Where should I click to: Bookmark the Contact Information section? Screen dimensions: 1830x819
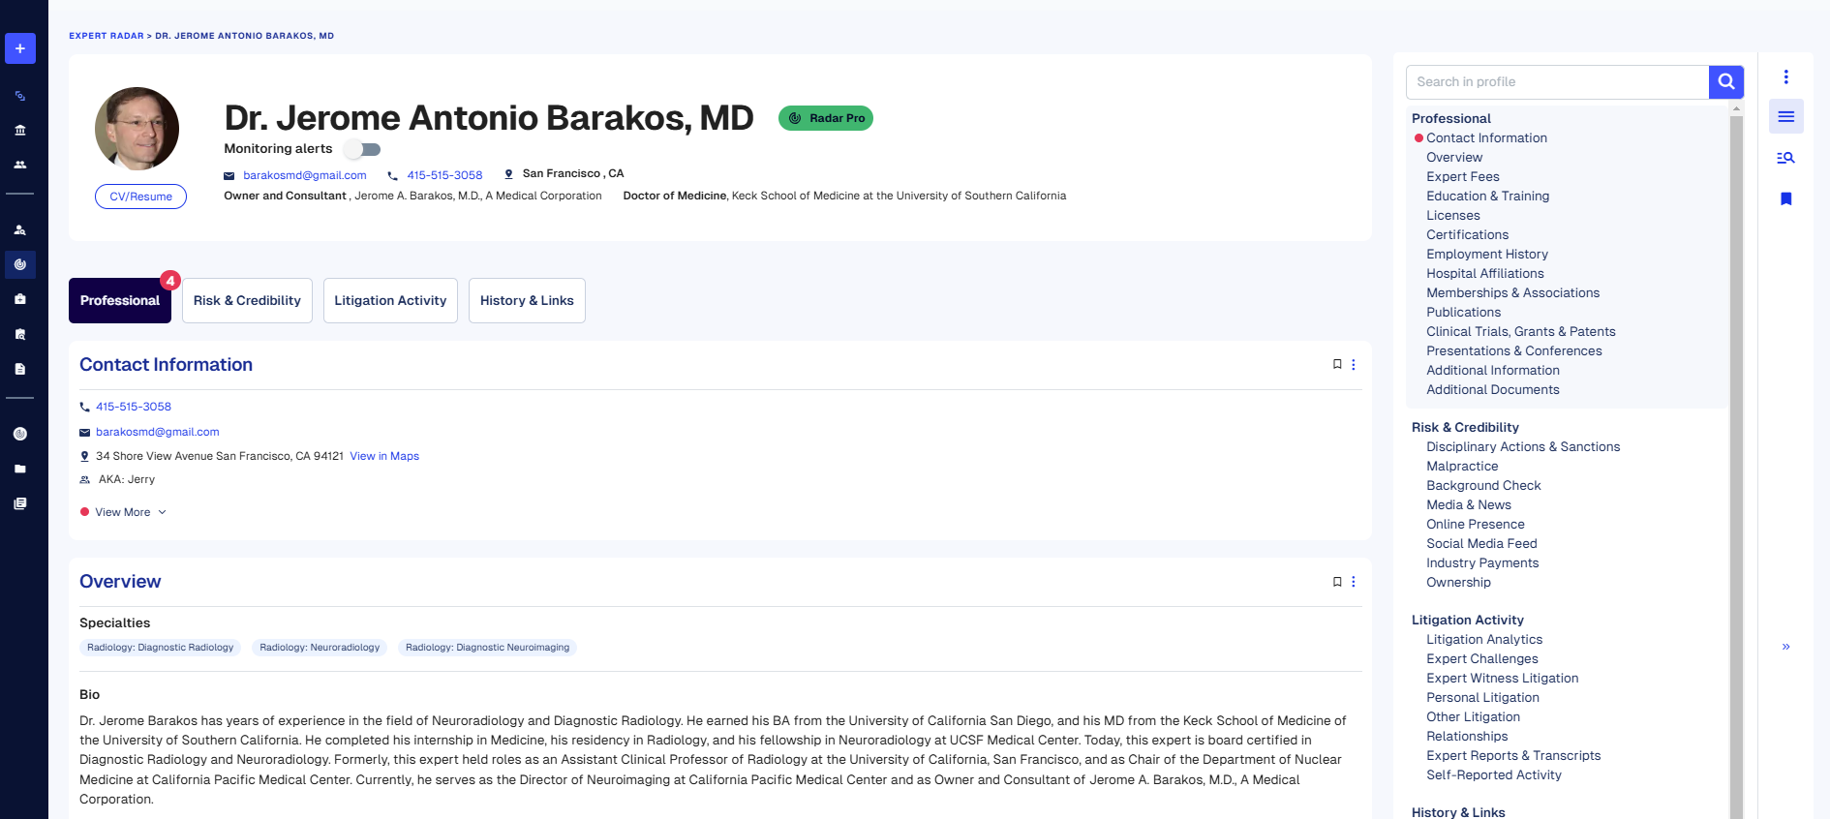pyautogui.click(x=1337, y=365)
